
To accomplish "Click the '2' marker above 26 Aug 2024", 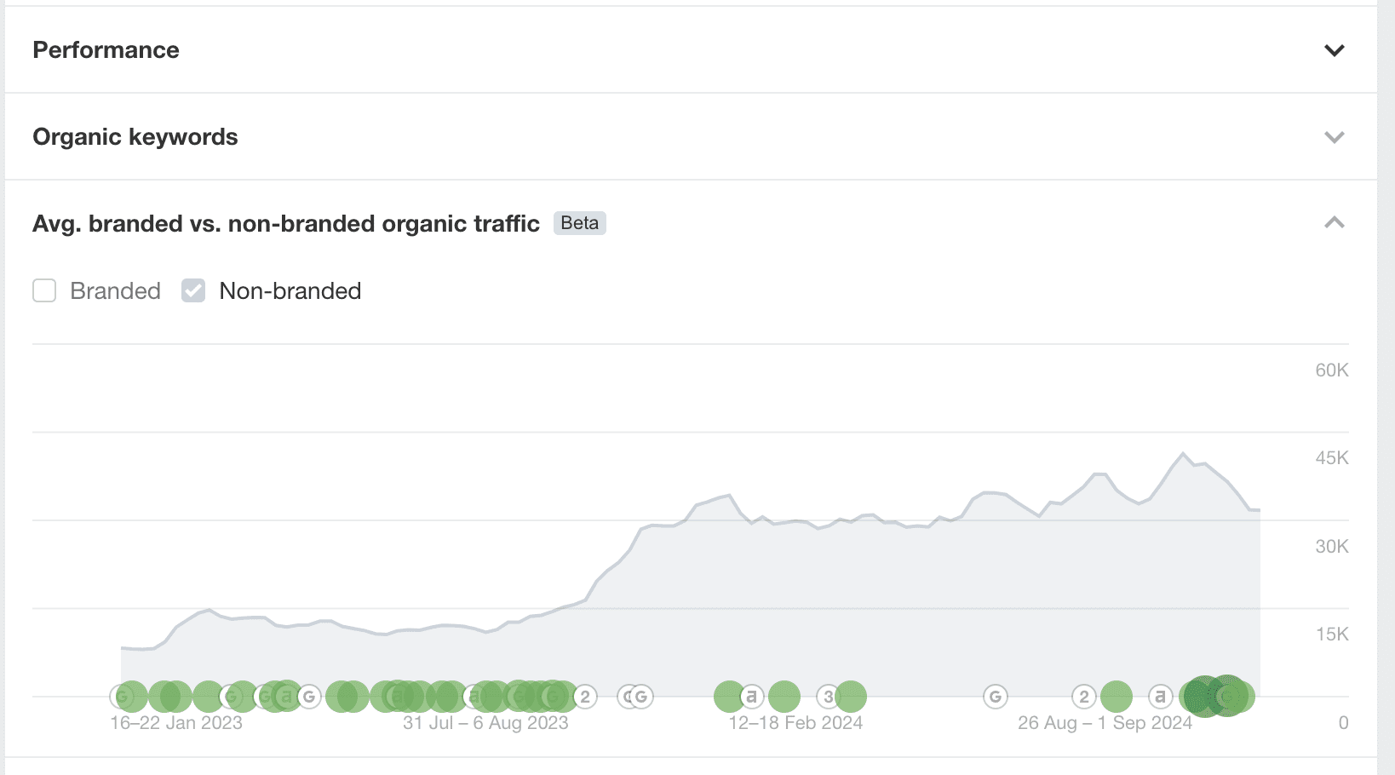I will click(1083, 697).
